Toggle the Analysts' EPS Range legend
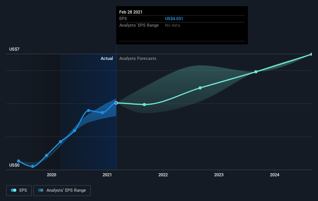Image resolution: width=318 pixels, height=201 pixels. coord(62,191)
